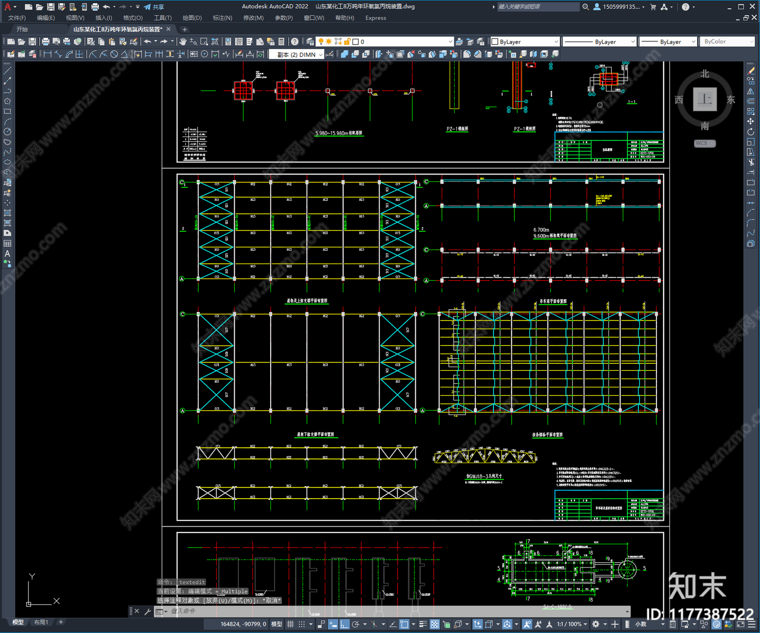
Task: Click the Share paper-plane button
Action: coord(153,7)
